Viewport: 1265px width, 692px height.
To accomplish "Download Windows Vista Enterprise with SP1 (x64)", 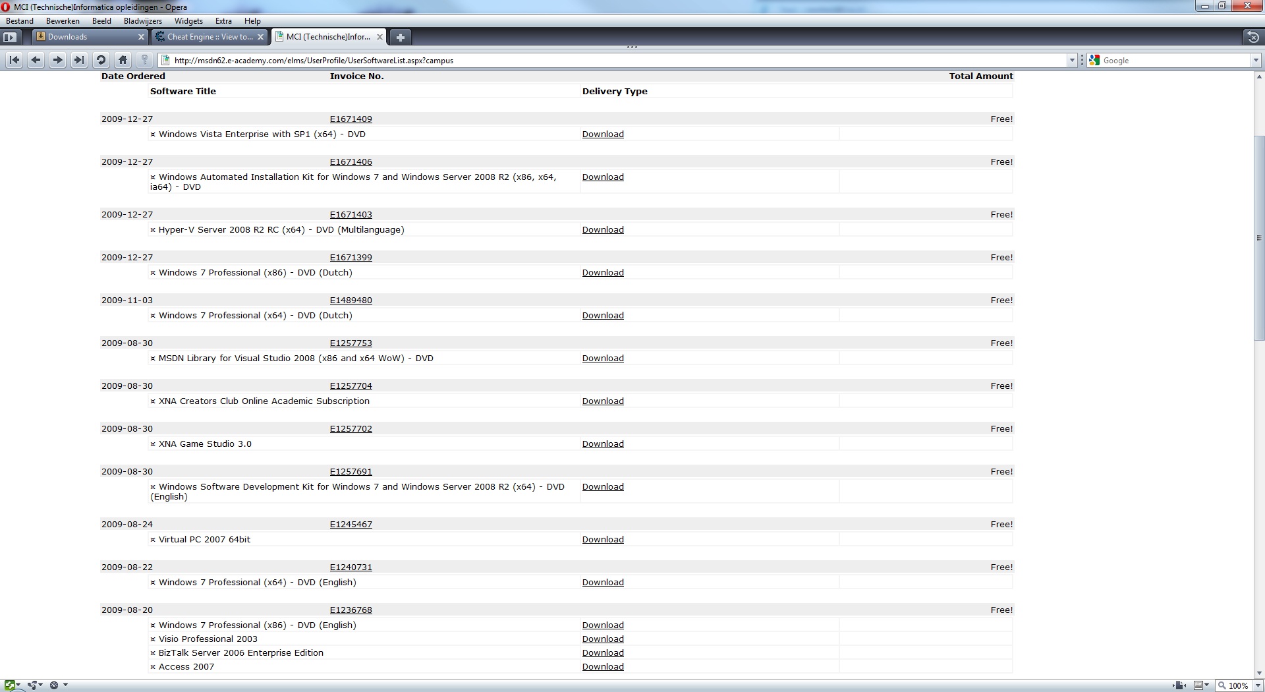I will [x=603, y=134].
